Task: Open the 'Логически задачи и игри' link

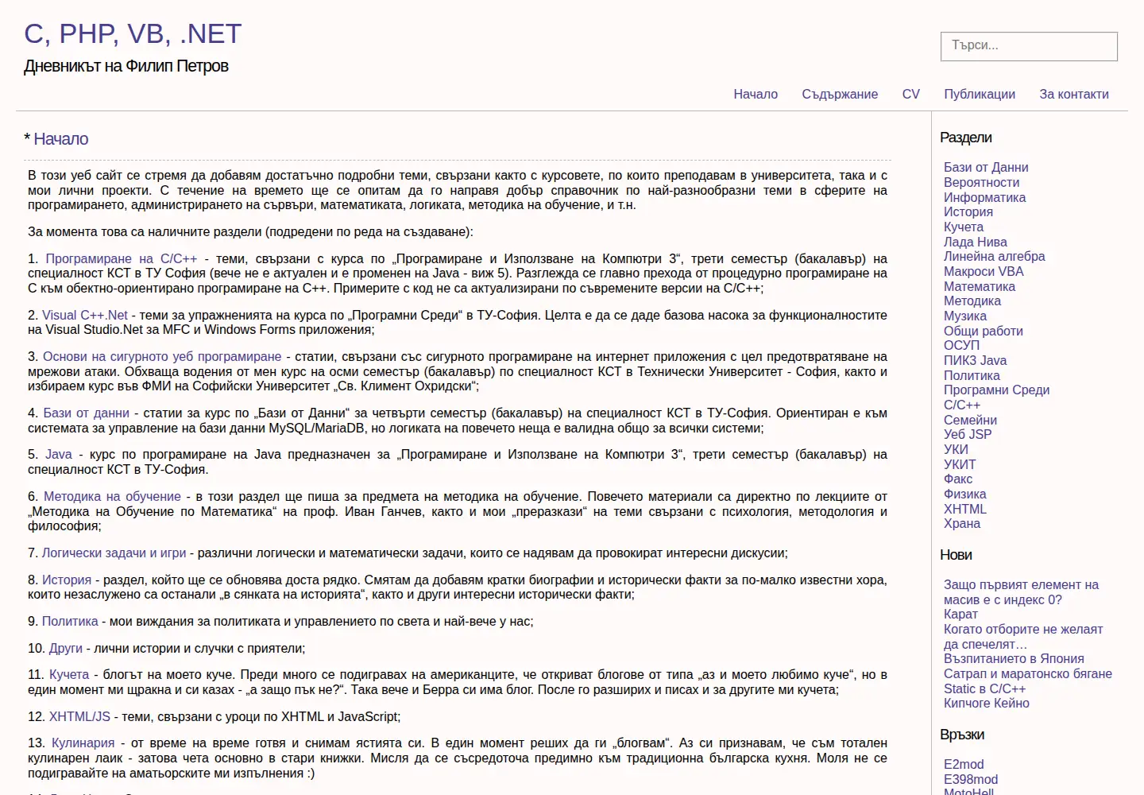Action: coord(114,553)
